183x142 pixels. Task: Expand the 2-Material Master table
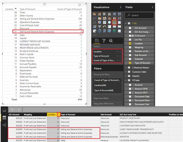126,68
